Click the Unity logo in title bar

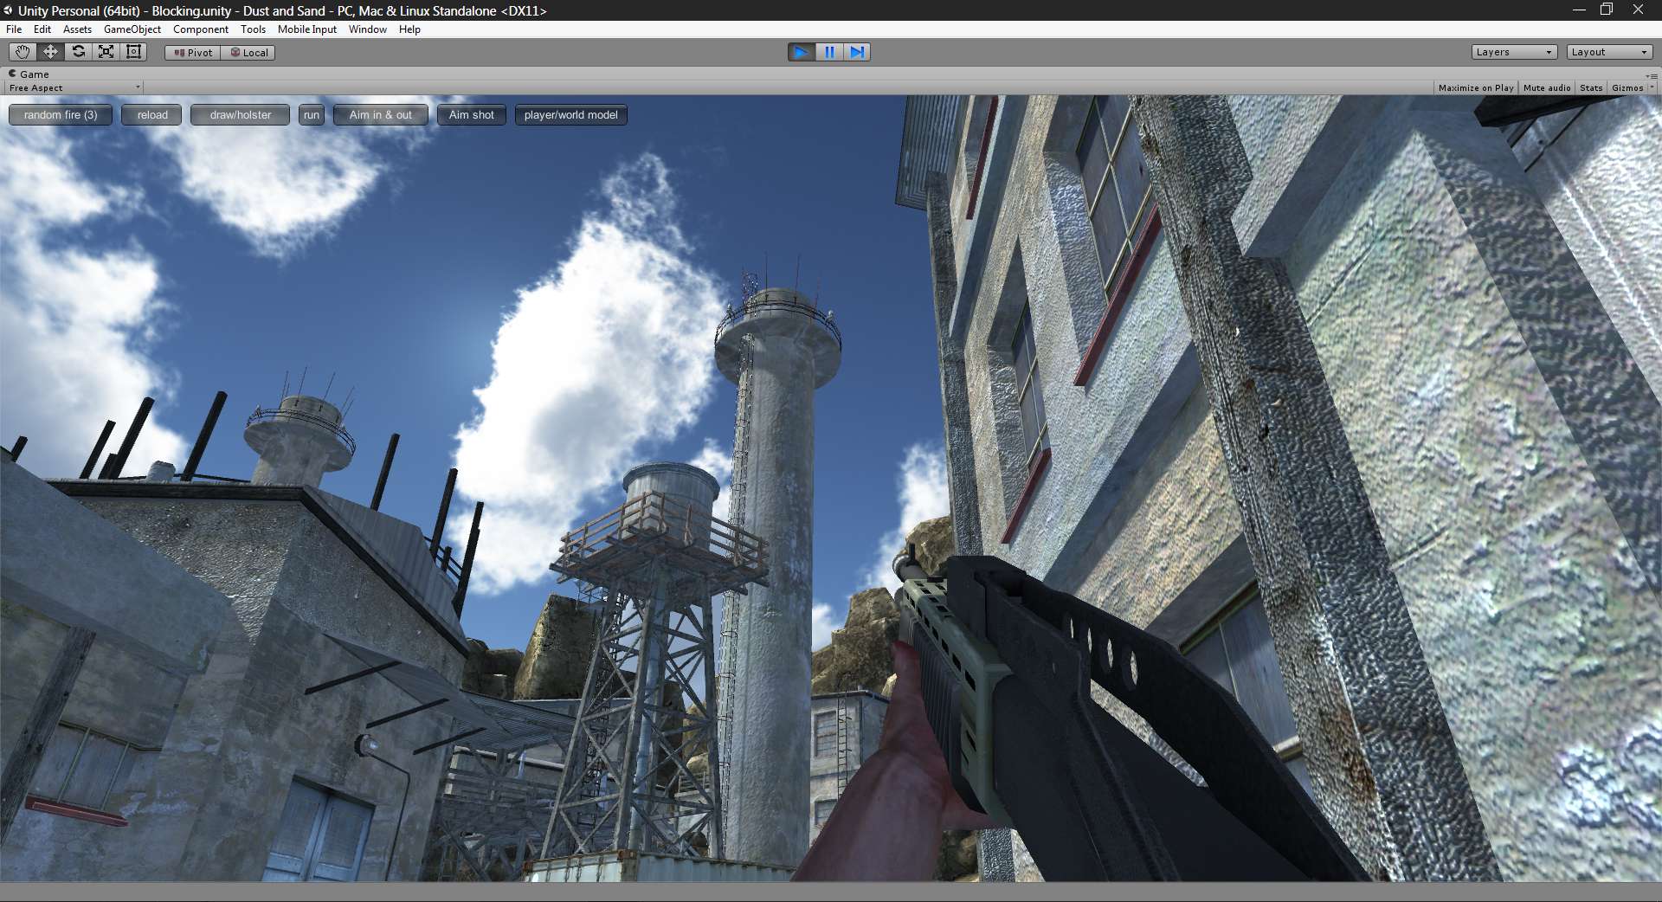pyautogui.click(x=8, y=10)
